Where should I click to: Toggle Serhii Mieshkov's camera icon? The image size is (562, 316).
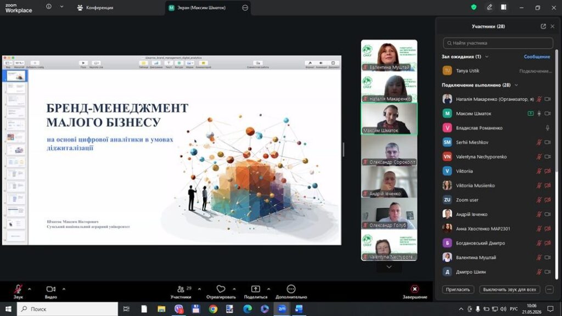tap(547, 142)
